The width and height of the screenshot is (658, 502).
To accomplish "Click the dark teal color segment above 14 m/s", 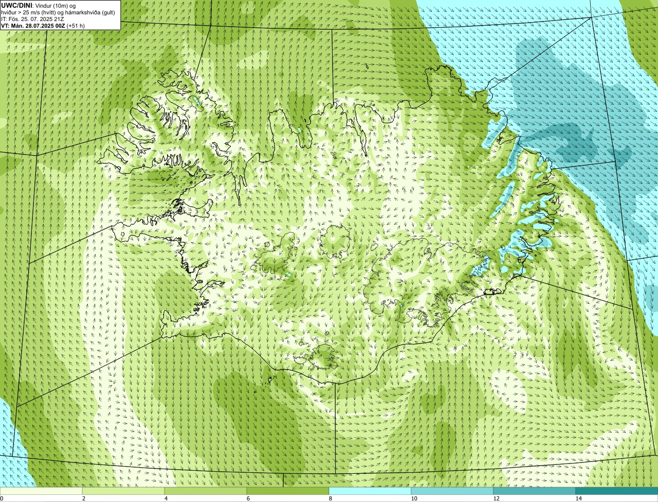I will click(617, 491).
